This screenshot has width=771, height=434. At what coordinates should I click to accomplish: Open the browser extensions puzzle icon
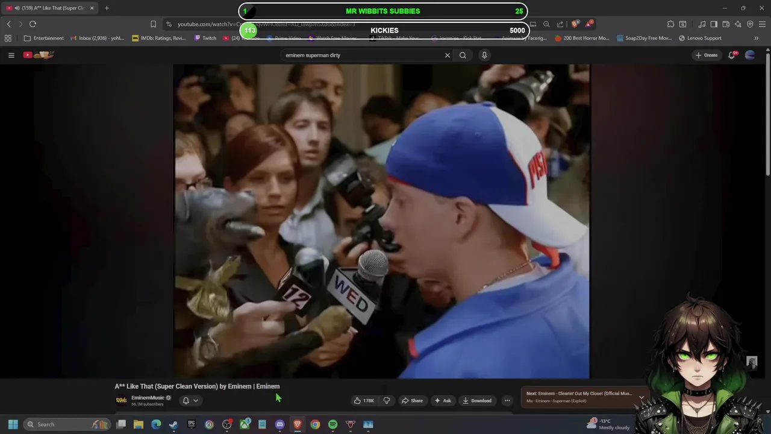[670, 24]
